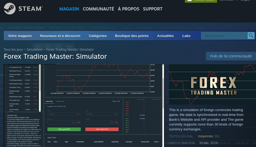This screenshot has height=147, width=256.
Task: Click the game description paragraph
Action: 206,119
